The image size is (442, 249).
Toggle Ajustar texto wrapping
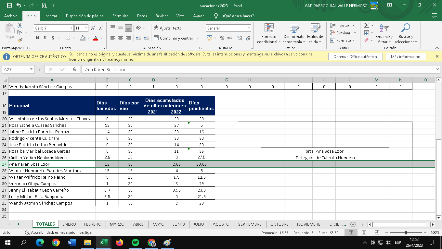coord(168,28)
